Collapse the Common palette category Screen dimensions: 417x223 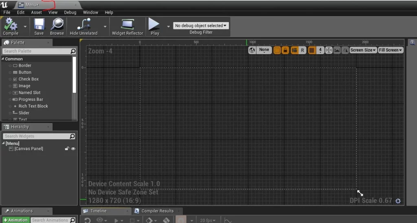click(x=3, y=59)
